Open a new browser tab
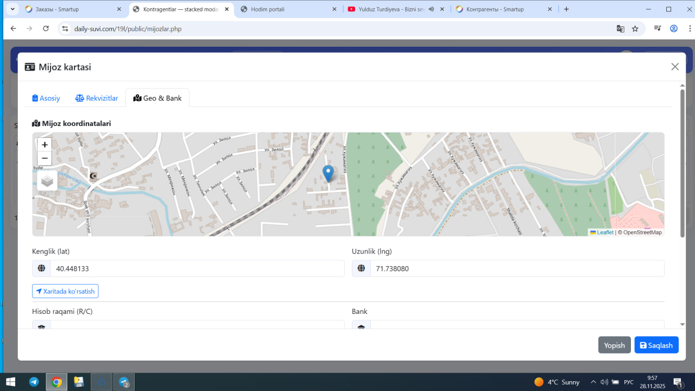695x391 pixels. point(566,9)
